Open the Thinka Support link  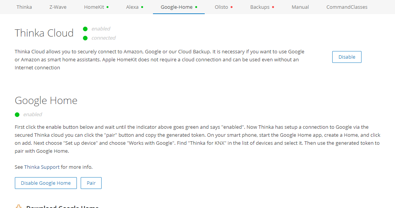[x=42, y=167]
